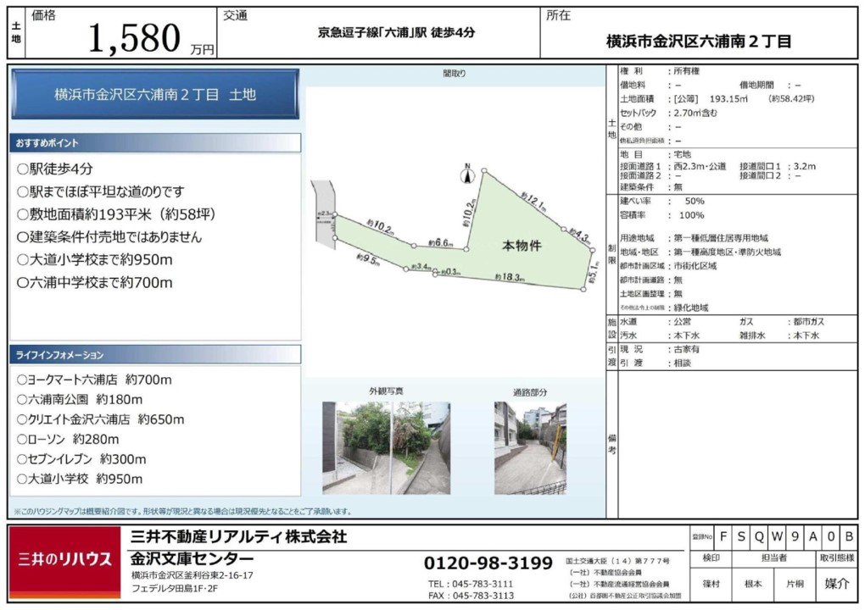Viewport: 865px width, 610px height.
Task: Click the ヨークマート六浦店 約700m entry
Action: [94, 380]
